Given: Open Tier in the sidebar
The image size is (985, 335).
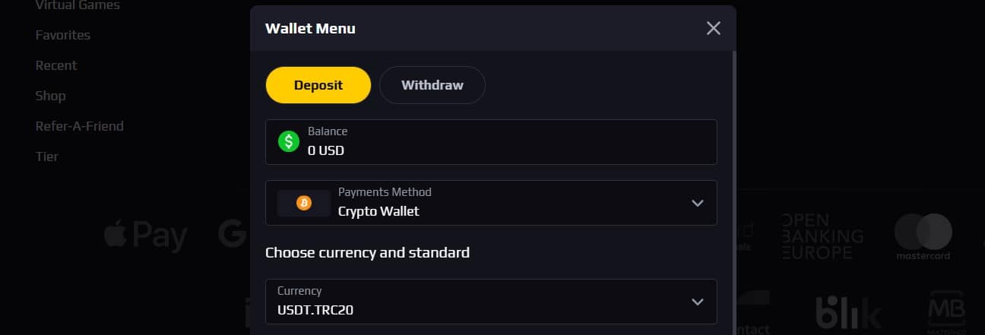Looking at the screenshot, I should tap(46, 156).
